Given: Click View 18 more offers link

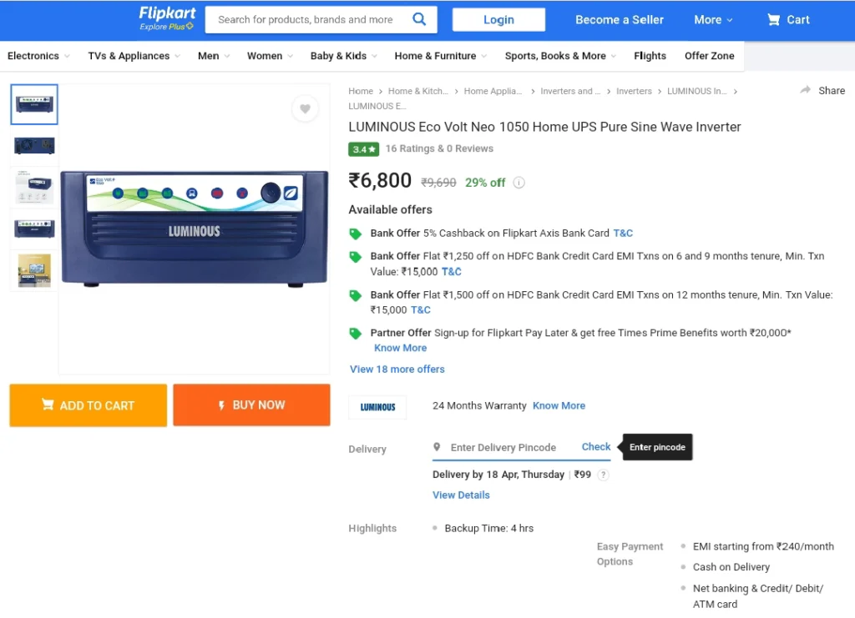Looking at the screenshot, I should click(397, 369).
